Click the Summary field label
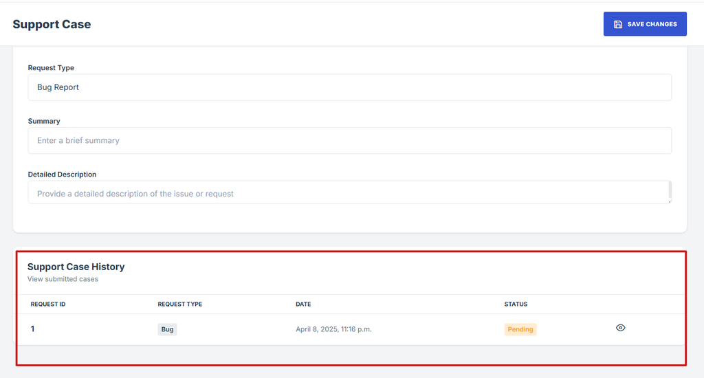This screenshot has height=378, width=704. click(x=44, y=121)
